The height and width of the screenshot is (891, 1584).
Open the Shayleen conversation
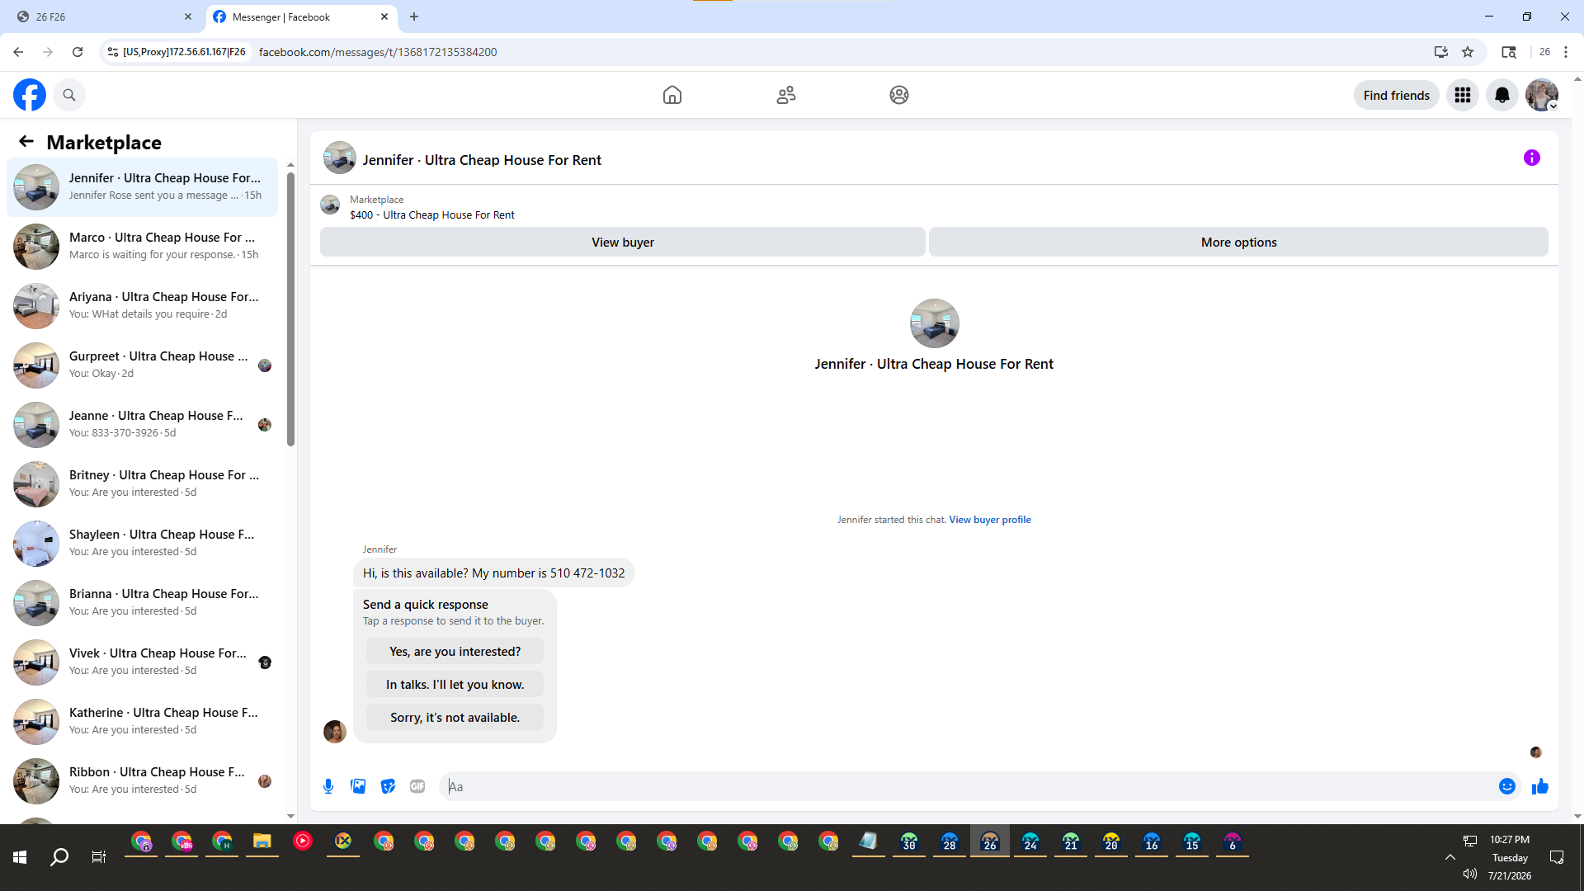click(142, 544)
